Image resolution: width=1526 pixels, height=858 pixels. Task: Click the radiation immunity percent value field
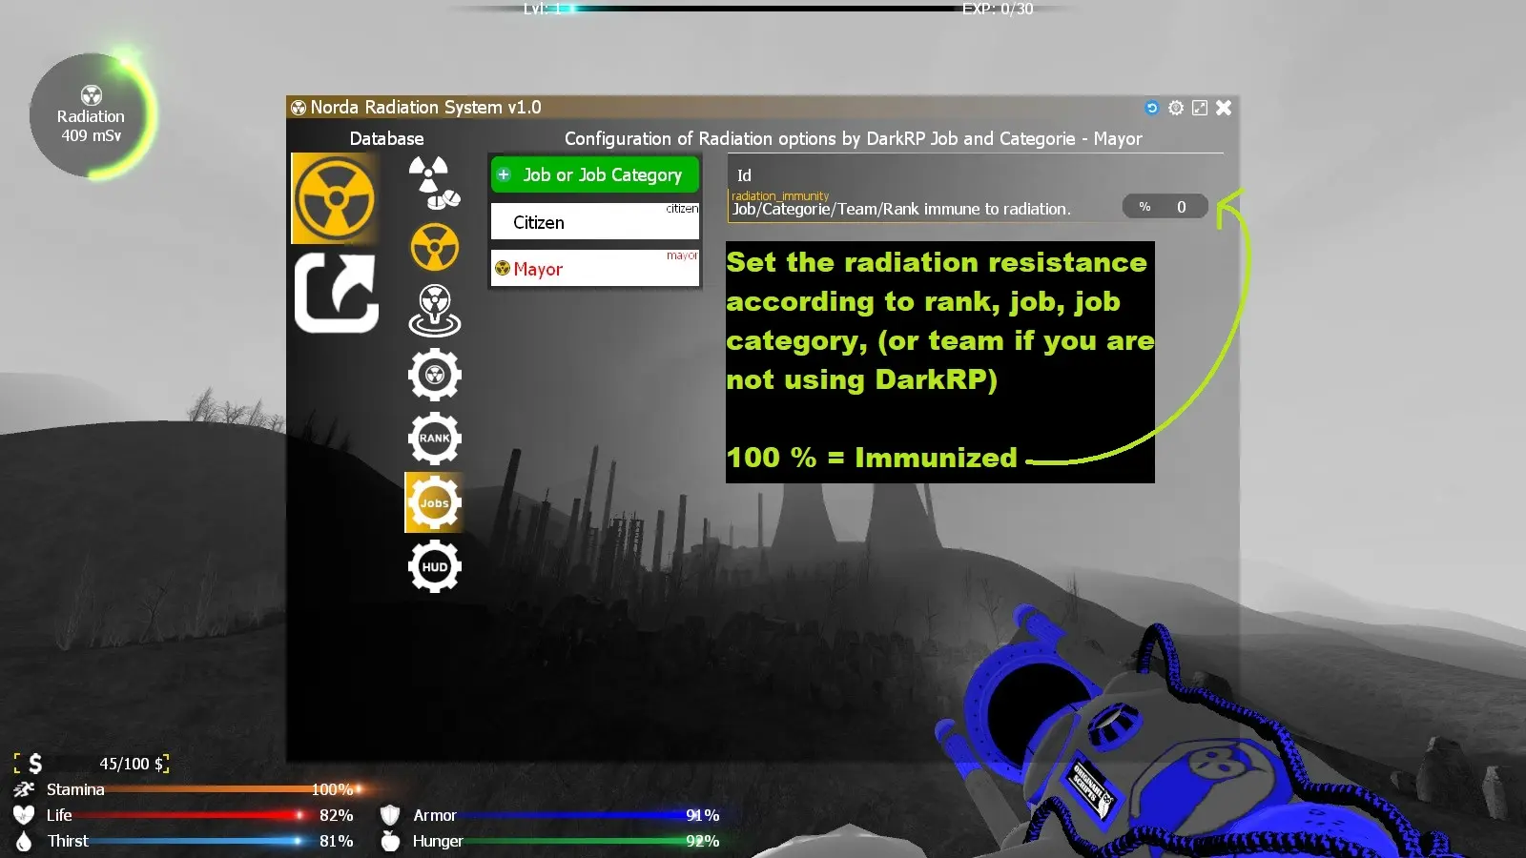[1180, 207]
